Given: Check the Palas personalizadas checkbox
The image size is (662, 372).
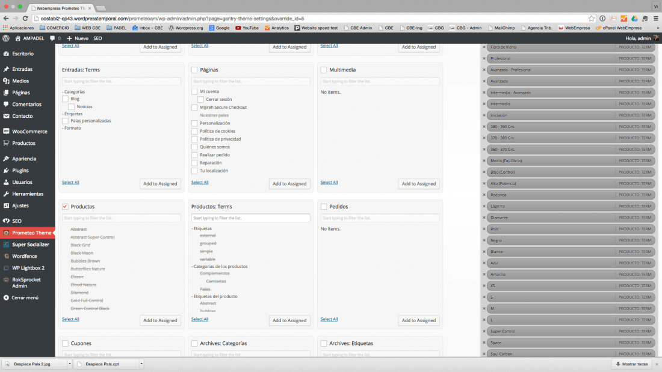Looking at the screenshot, I should (x=65, y=121).
